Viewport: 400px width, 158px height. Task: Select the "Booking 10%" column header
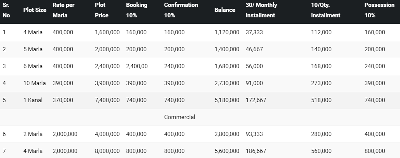pos(137,10)
